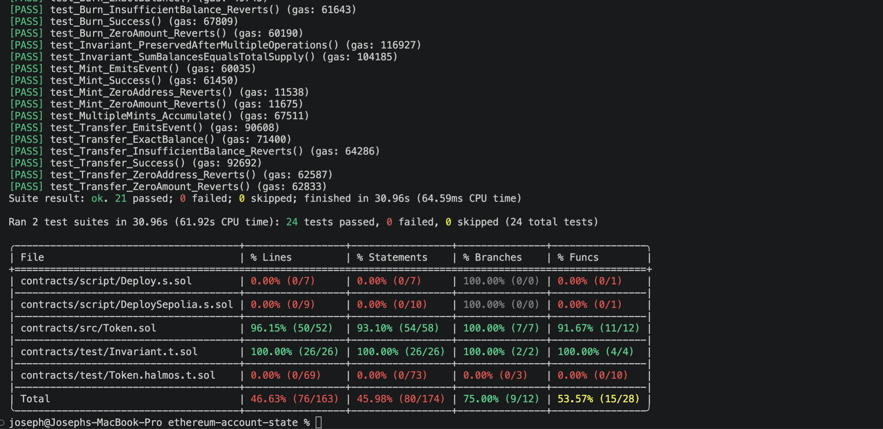Click the % Lines column header
This screenshot has width=883, height=429.
(x=271, y=257)
